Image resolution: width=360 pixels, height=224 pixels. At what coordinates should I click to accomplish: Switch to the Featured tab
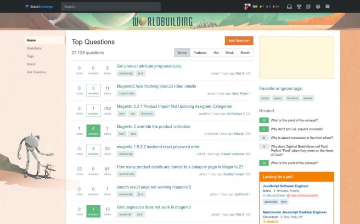click(200, 53)
